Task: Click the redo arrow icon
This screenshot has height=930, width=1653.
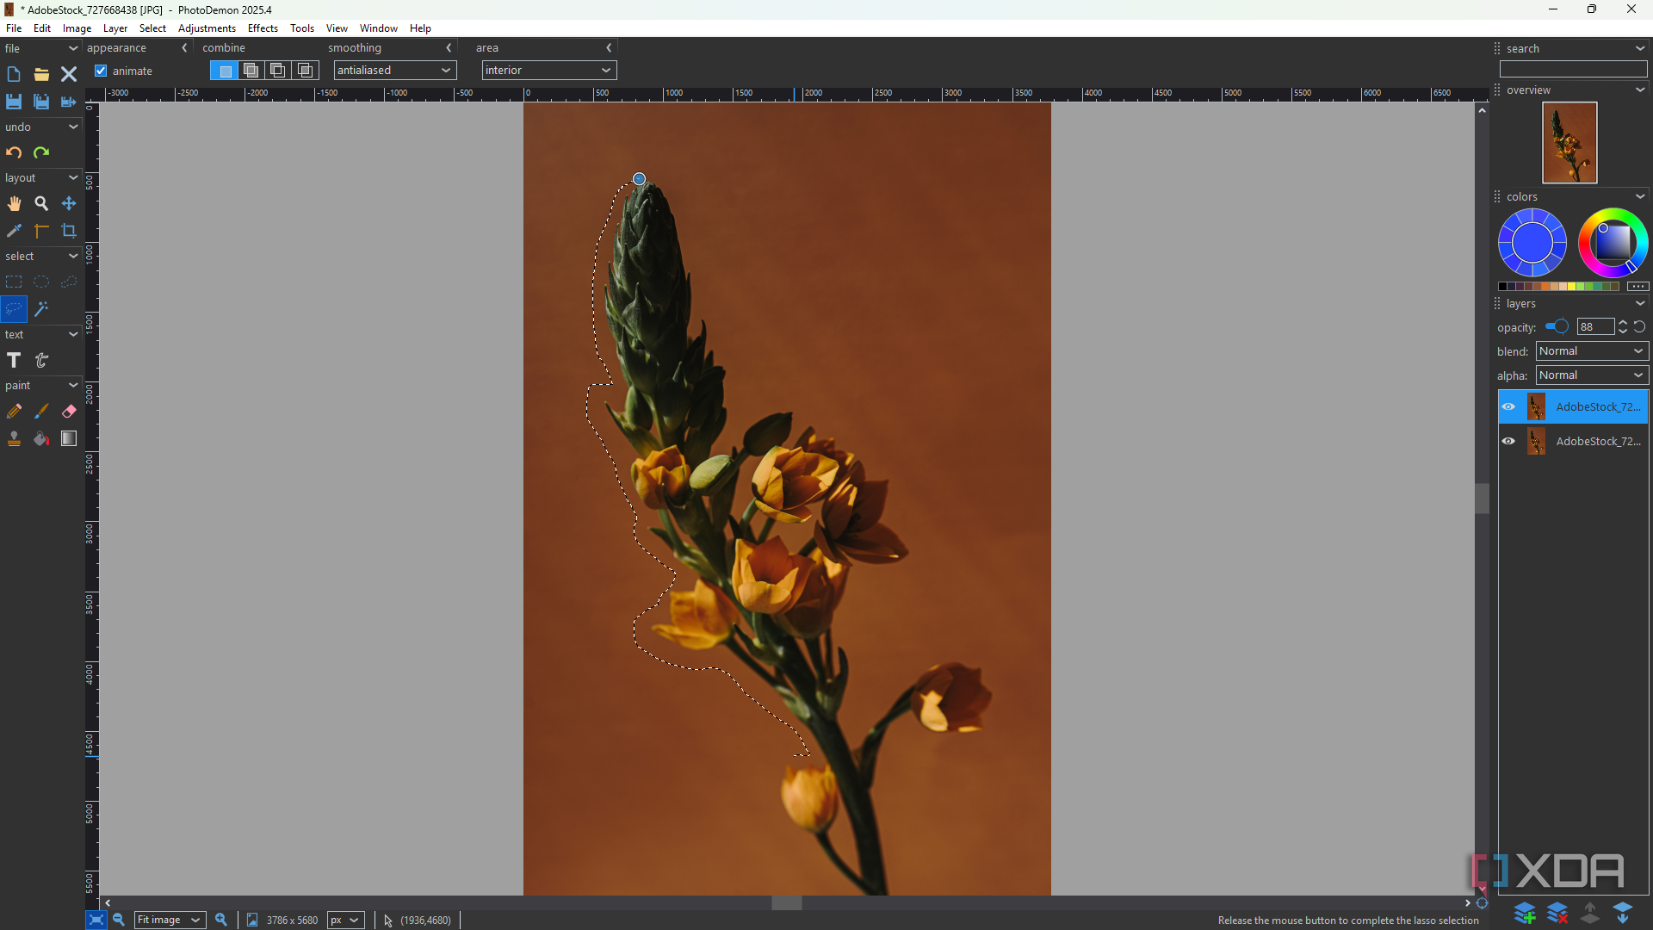Action: point(41,152)
